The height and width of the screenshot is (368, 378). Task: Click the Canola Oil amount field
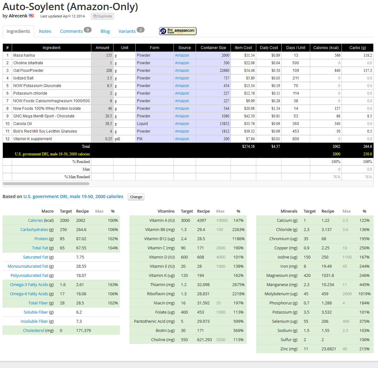click(102, 124)
